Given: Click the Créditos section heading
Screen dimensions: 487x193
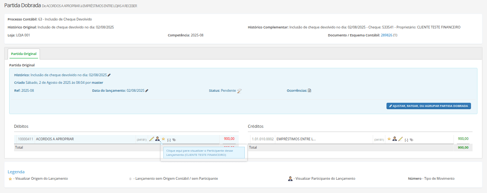Looking at the screenshot, I should [255, 126].
